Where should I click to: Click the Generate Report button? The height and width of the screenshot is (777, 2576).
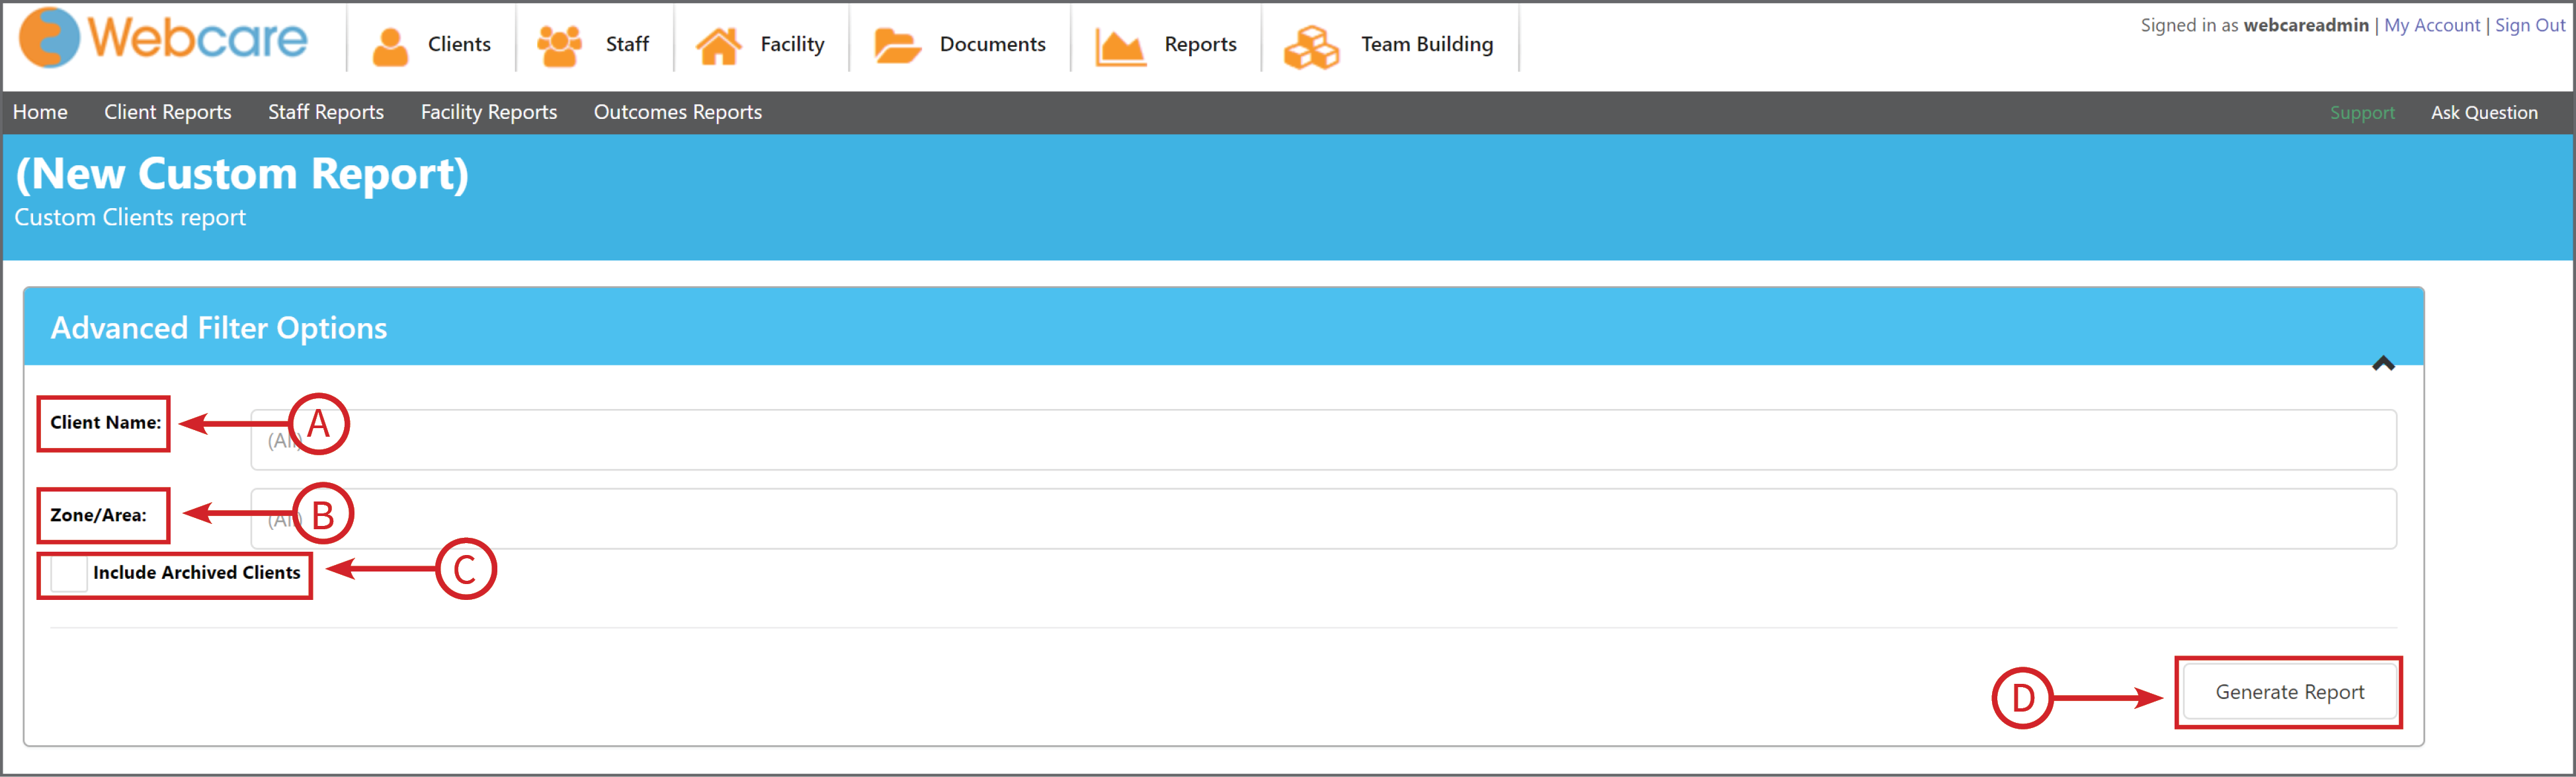tap(2290, 692)
